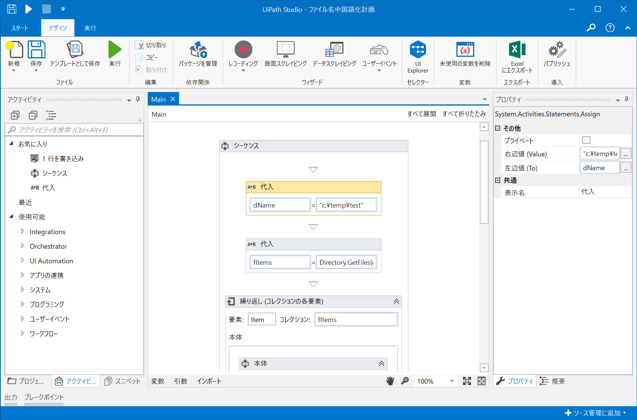Open ユーザーイベント menu icon
637x420 pixels.
(379, 50)
